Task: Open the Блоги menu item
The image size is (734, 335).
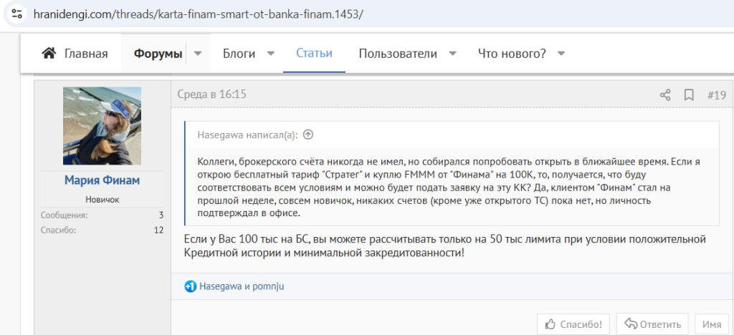Action: coord(239,54)
